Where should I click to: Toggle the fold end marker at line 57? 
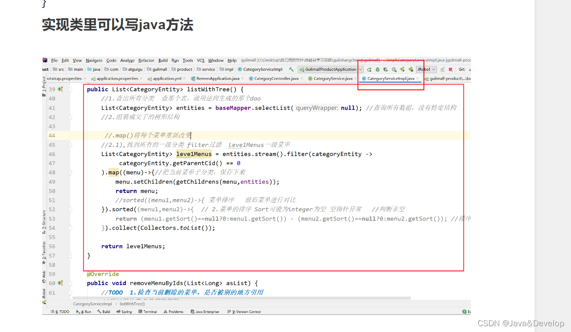(70, 255)
